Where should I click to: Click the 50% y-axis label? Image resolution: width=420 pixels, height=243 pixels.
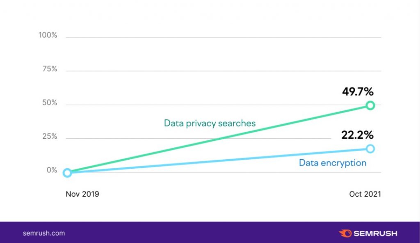click(49, 103)
